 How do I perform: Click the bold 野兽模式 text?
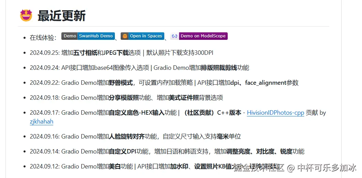click(121, 83)
